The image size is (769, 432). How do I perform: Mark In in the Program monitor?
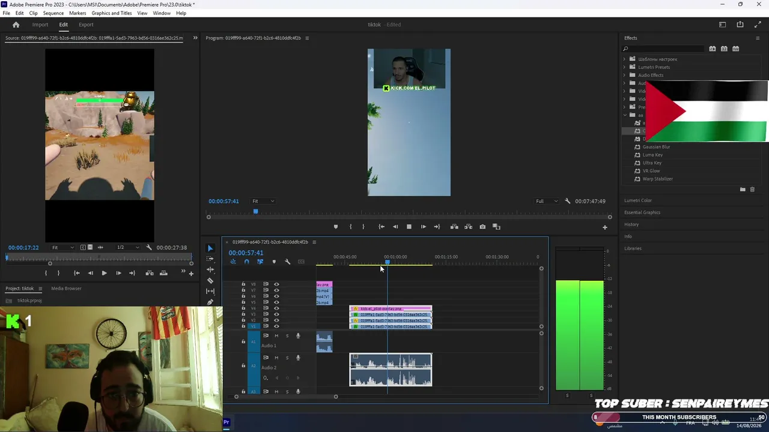pos(351,227)
